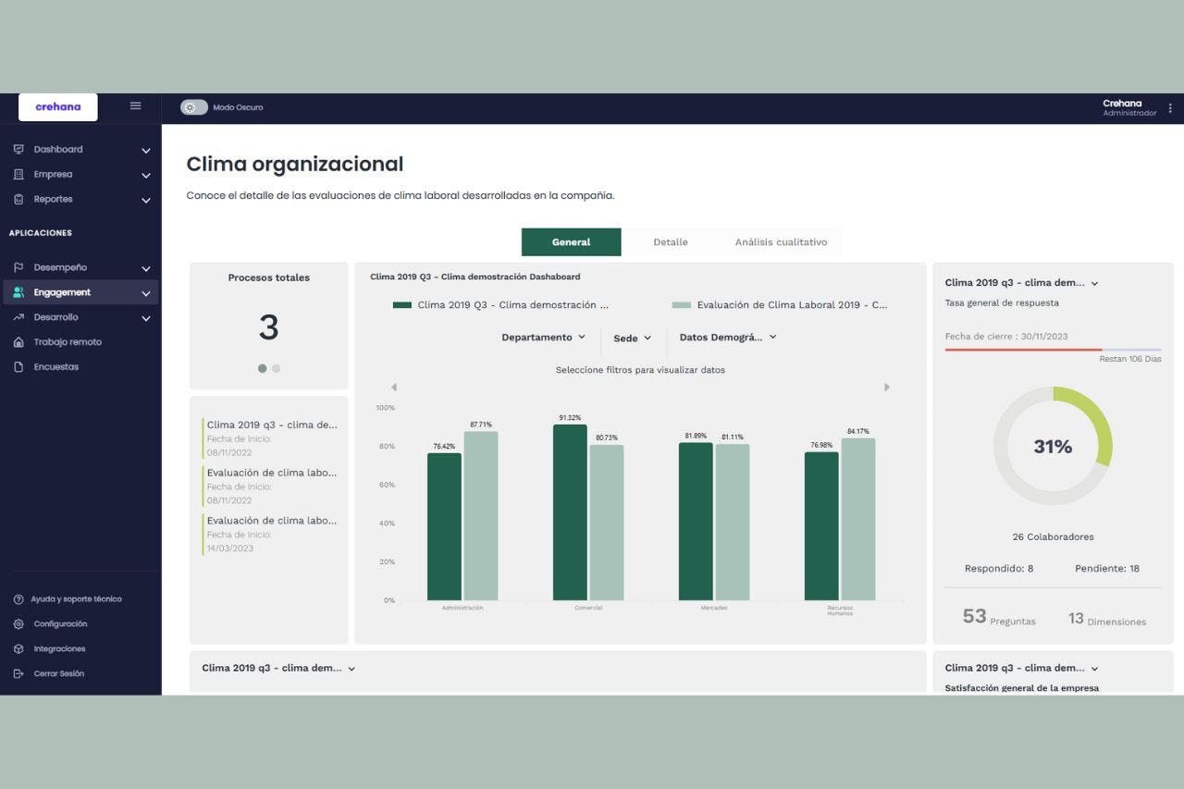The height and width of the screenshot is (789, 1184).
Task: Open the Análisis cualitativo tab
Action: click(781, 241)
